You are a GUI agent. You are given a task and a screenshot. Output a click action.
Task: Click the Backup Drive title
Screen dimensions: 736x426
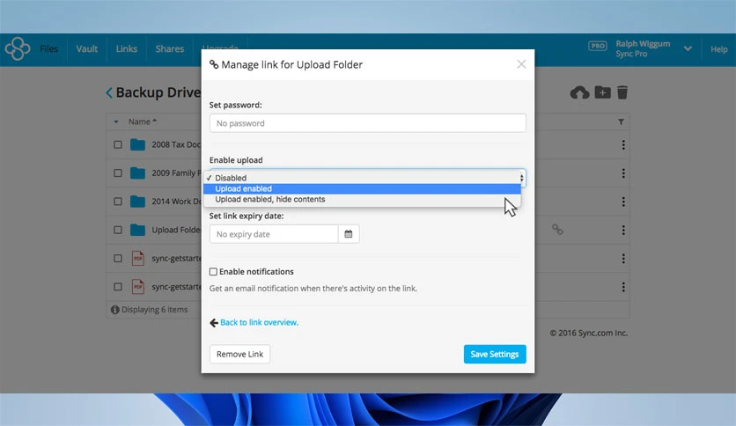tap(158, 92)
